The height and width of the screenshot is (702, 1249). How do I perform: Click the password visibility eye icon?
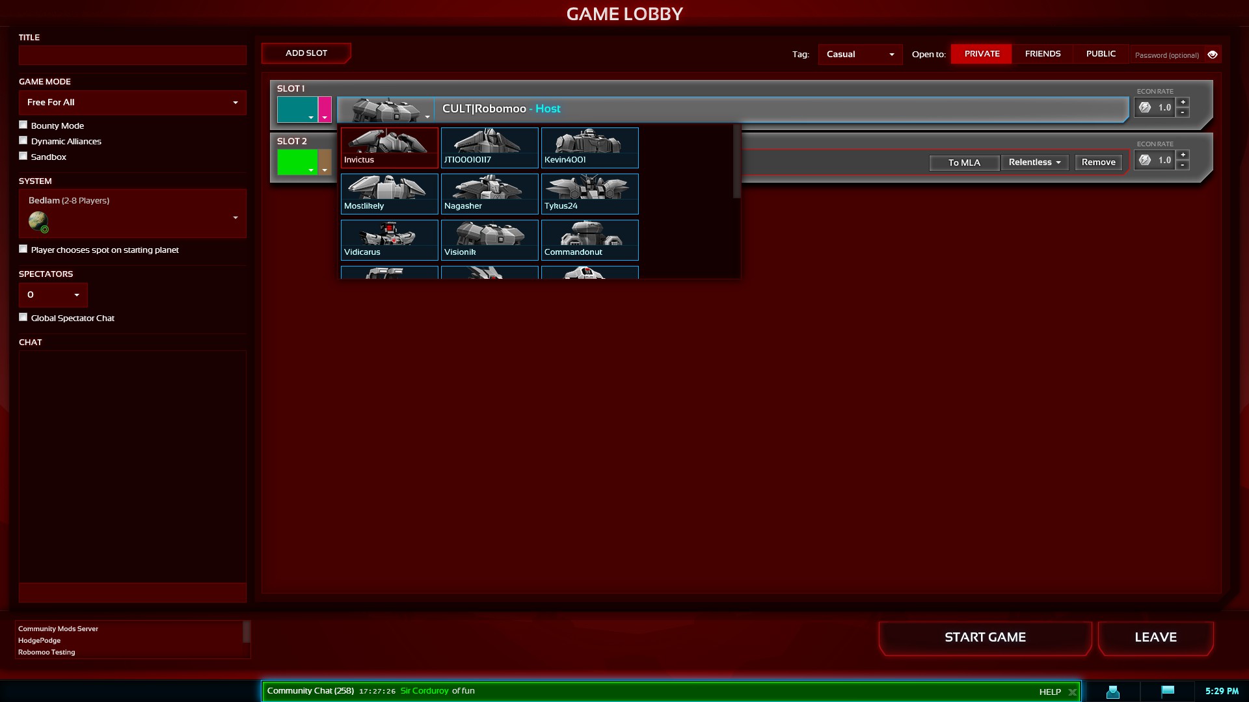pos(1213,55)
